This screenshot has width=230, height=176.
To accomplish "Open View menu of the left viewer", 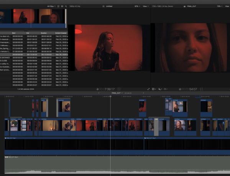I will click(x=146, y=7).
